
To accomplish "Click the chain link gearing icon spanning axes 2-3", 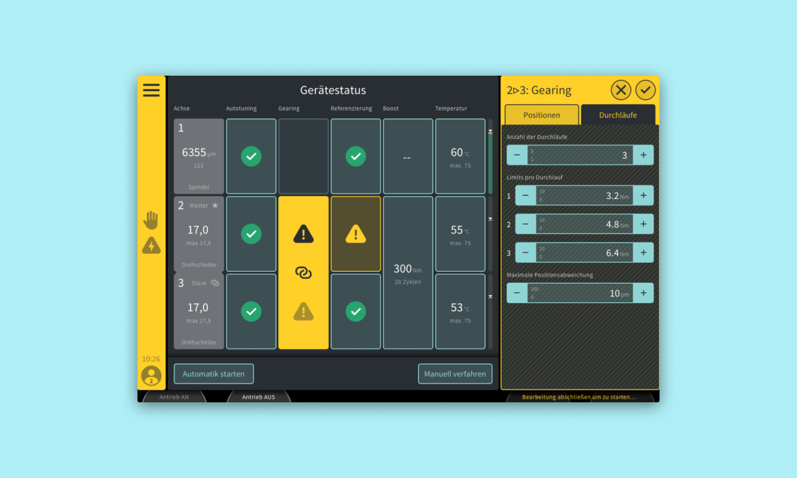I will coord(303,273).
